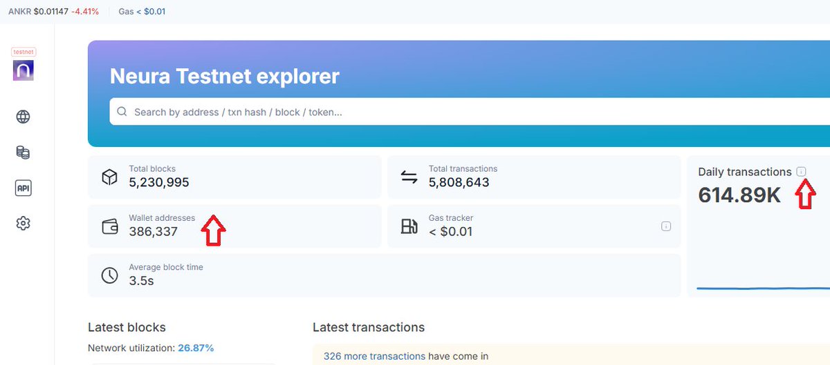Image resolution: width=830 pixels, height=365 pixels.
Task: Click the Latest transactions heading
Action: coord(369,327)
